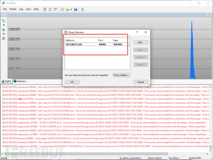
Task: Open the View menu
Action: 28,9
